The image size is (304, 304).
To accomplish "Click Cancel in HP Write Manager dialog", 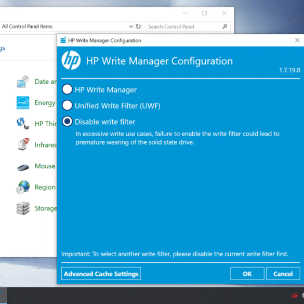I will 283,273.
